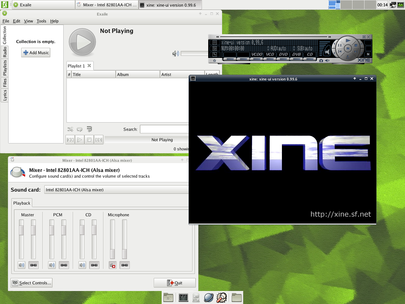Click the Exaile Not Playing progress bar
The width and height of the screenshot is (405, 304).
click(147, 140)
